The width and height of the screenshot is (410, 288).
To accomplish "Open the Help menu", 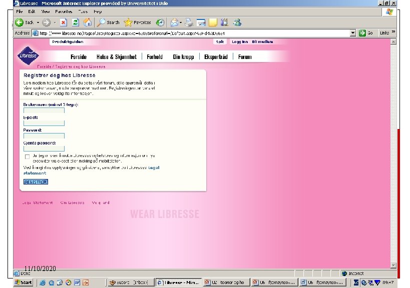I will point(98,11).
